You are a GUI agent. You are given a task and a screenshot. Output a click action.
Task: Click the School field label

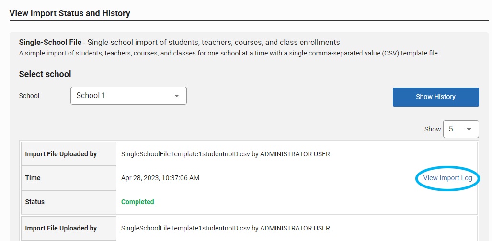coord(29,96)
